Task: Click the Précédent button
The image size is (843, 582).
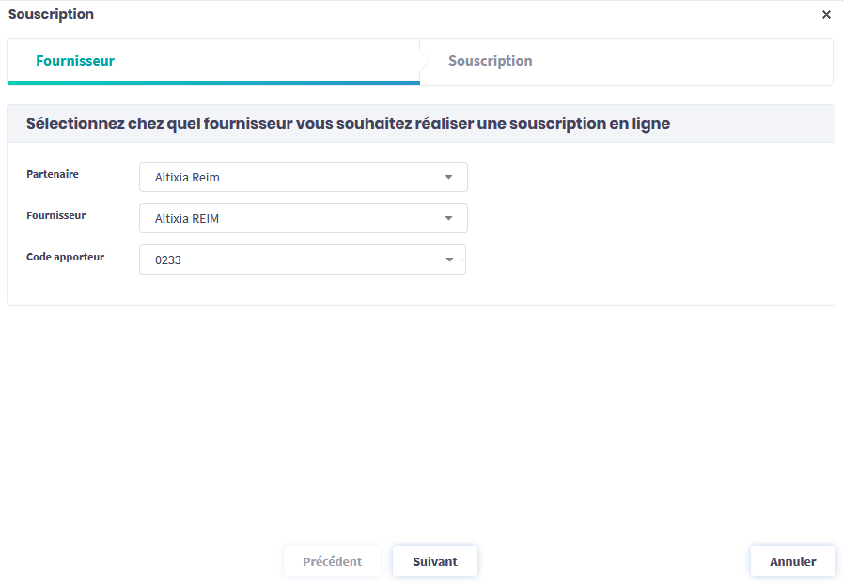Action: (x=332, y=561)
